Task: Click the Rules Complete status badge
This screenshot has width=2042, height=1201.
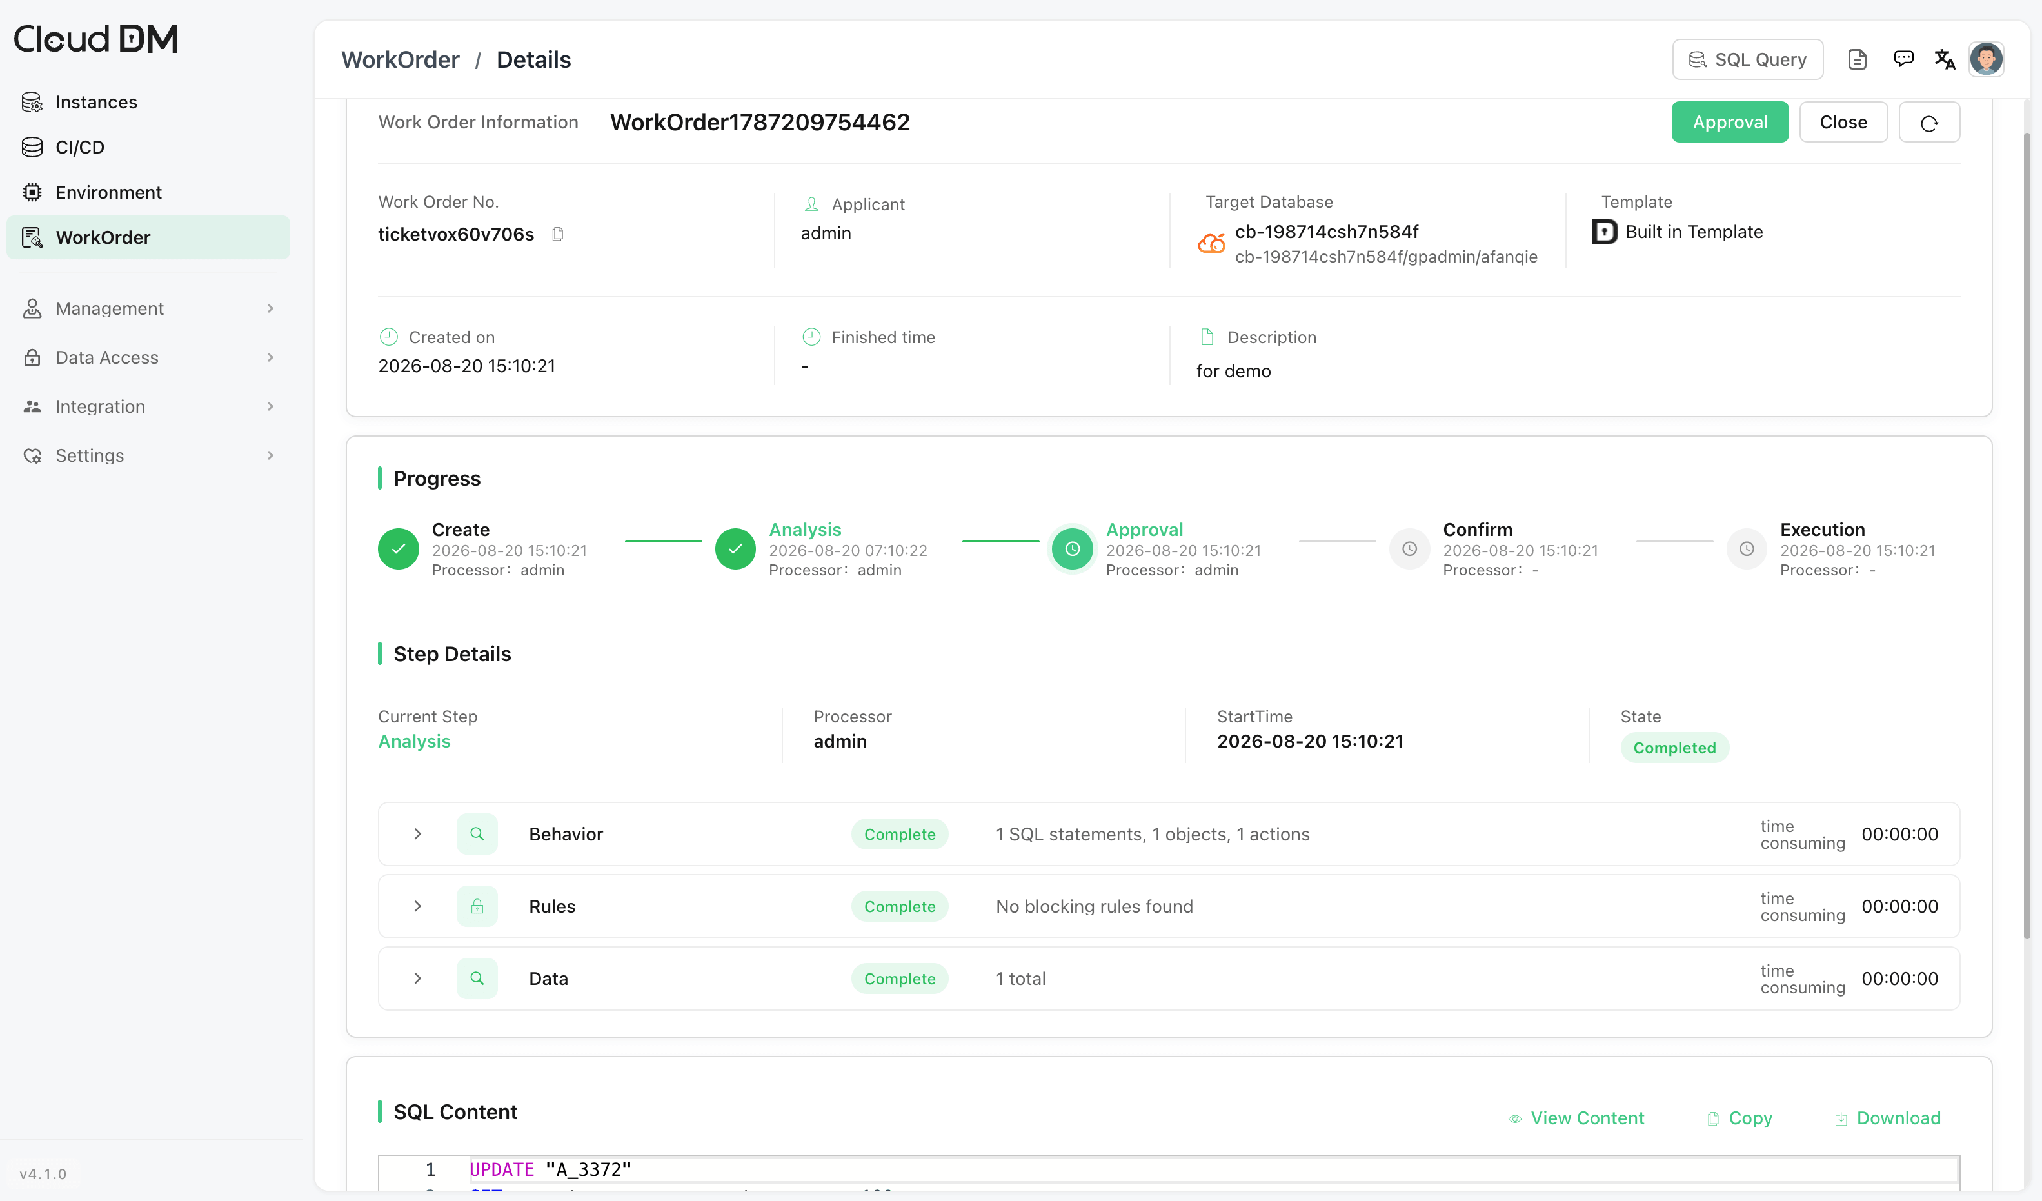Action: point(900,906)
